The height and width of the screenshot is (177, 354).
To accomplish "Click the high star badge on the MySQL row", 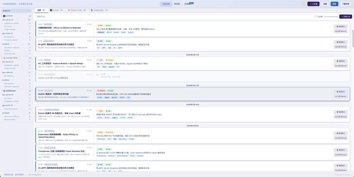I will [x=111, y=91].
